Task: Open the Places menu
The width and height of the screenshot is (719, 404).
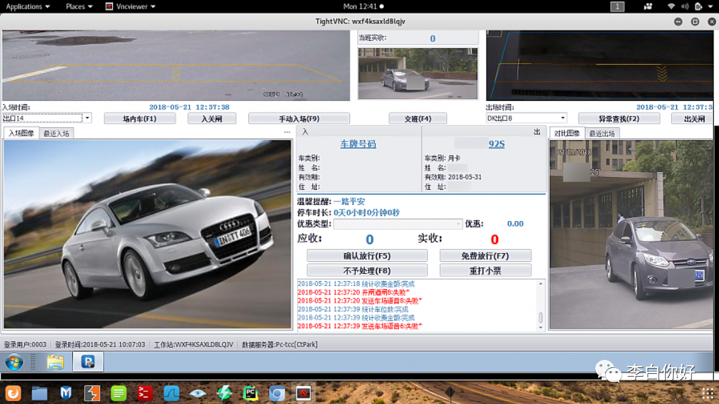Action: pyautogui.click(x=79, y=7)
